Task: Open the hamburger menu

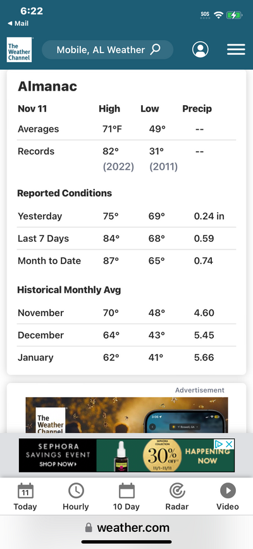Action: [x=236, y=50]
